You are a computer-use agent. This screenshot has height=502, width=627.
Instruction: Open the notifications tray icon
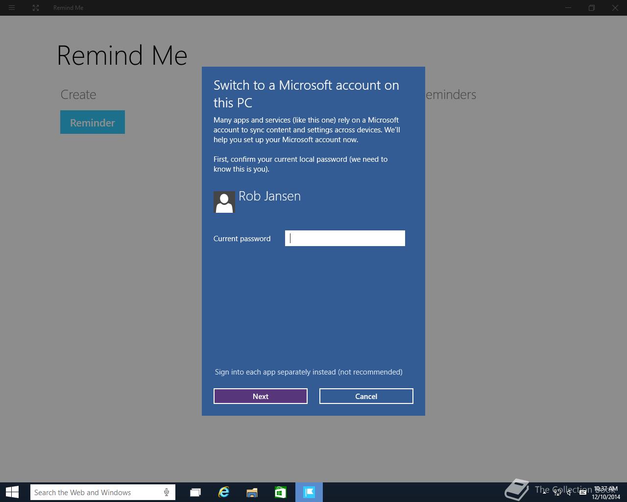583,493
